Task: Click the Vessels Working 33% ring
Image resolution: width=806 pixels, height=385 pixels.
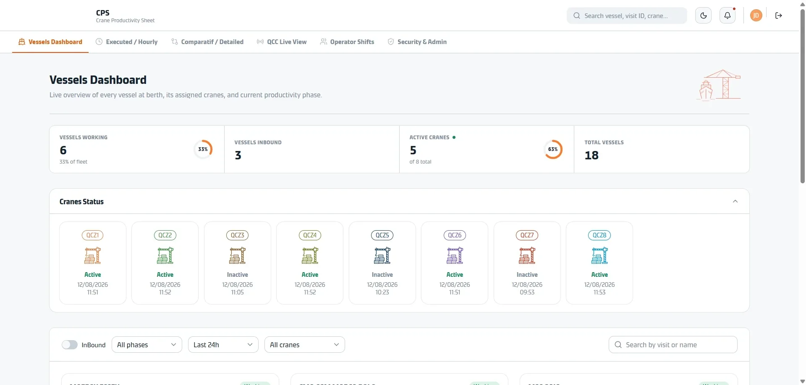Action: coord(203,149)
